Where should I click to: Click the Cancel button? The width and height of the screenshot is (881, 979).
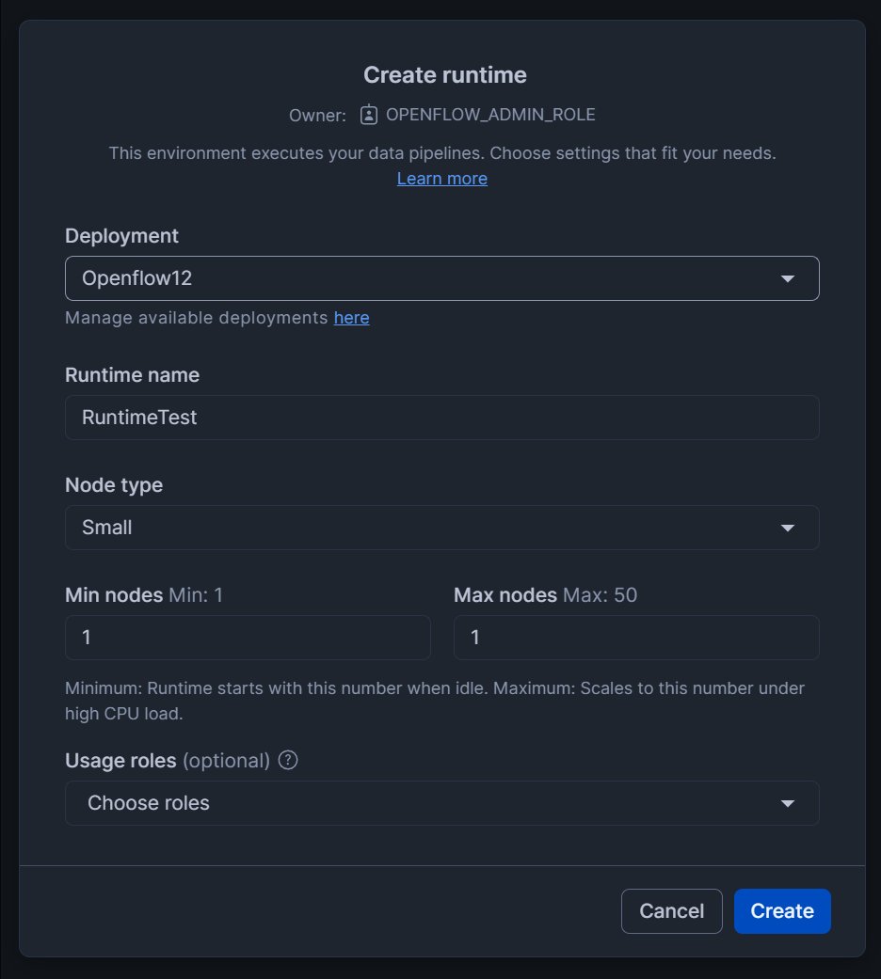671,910
